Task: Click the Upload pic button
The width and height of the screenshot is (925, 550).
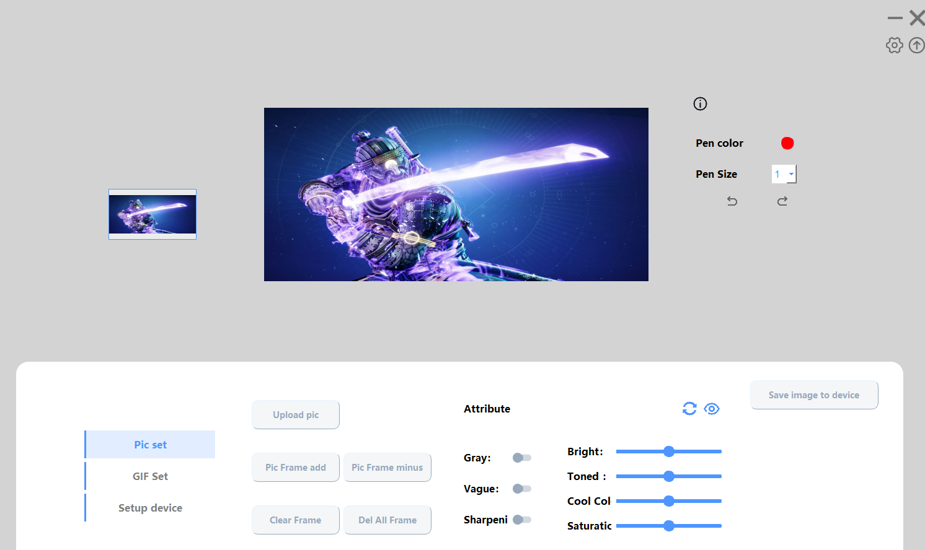Action: click(296, 415)
